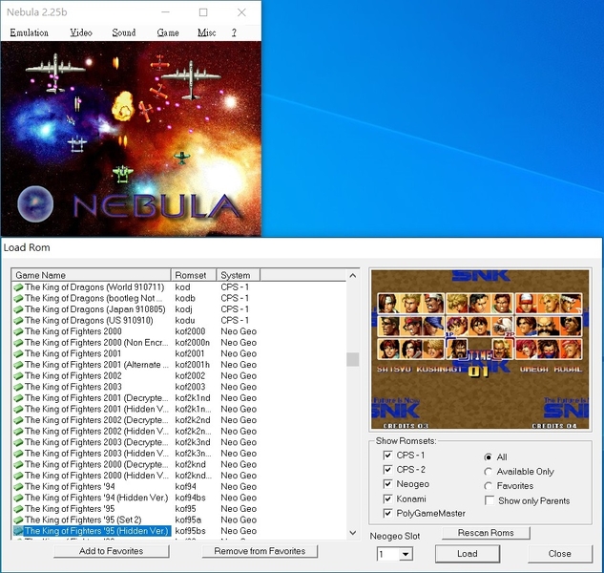
Task: Click Rescan Roms
Action: [x=486, y=533]
